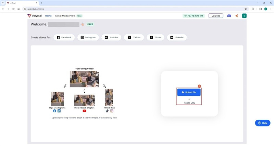The image size is (274, 146).
Task: Create videos for Linkedin
Action: [x=177, y=37]
